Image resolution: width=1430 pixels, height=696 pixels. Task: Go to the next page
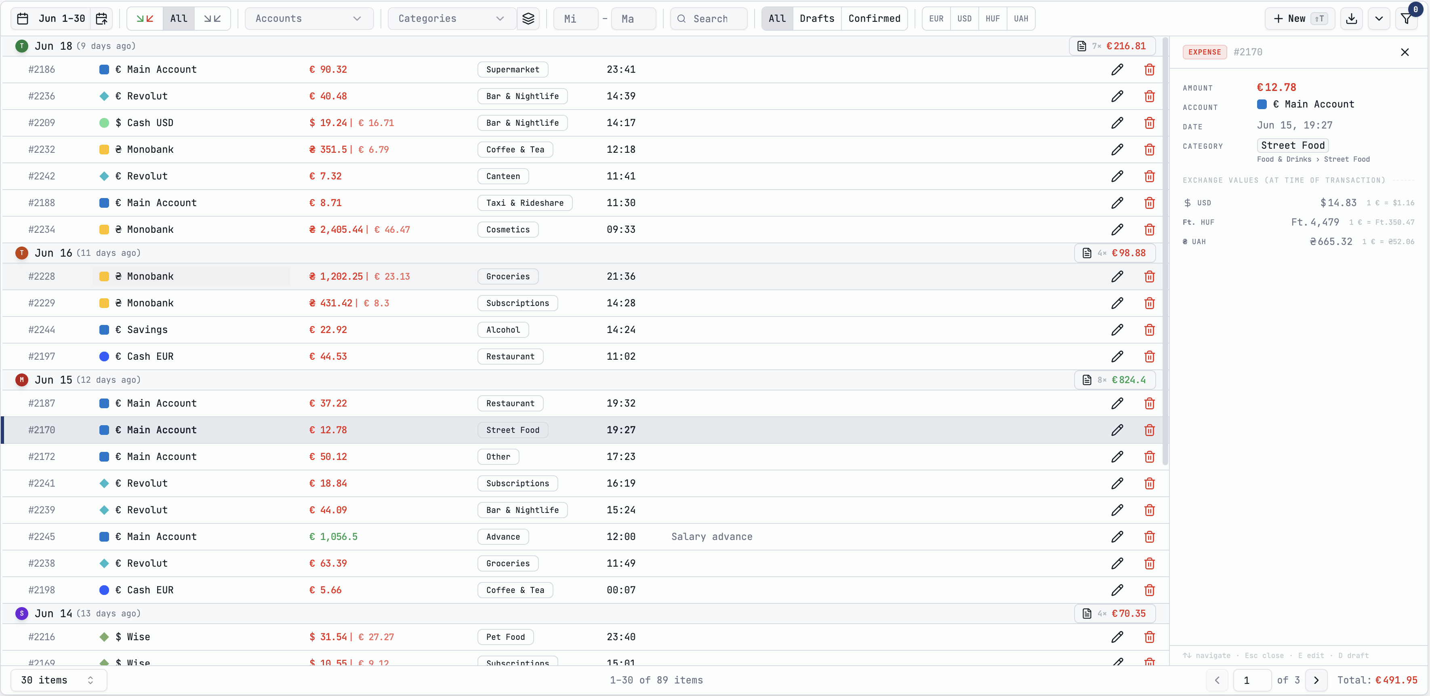(x=1316, y=681)
